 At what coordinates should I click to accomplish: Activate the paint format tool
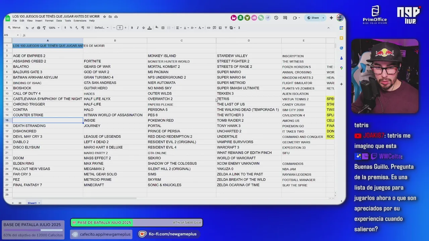pos(44,28)
